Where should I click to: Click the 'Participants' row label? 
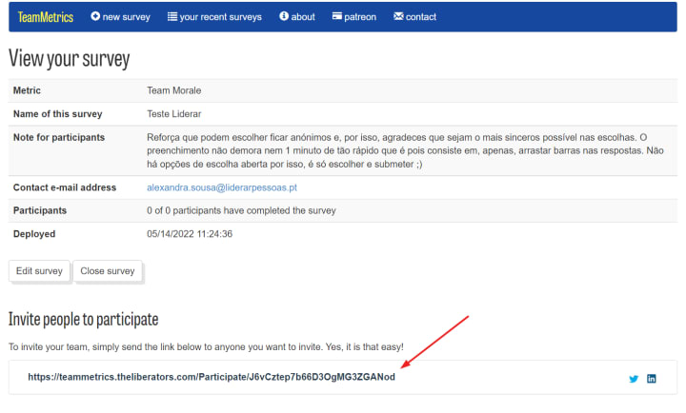[40, 210]
